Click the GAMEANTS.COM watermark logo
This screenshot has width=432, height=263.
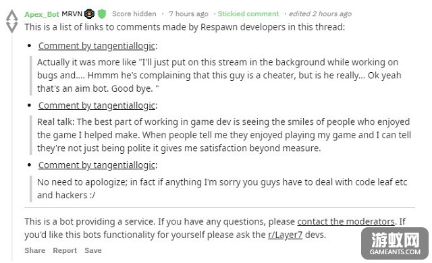coord(395,243)
